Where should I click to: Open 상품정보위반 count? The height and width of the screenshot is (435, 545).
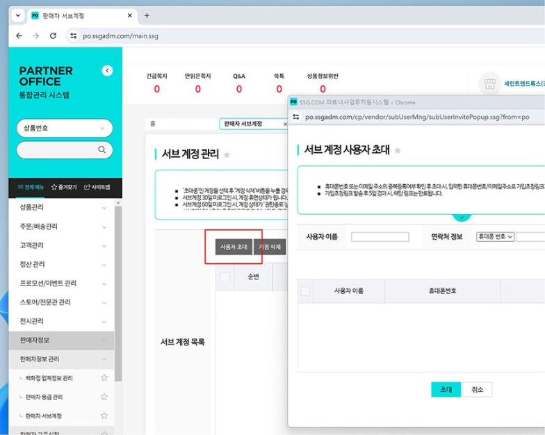(323, 89)
